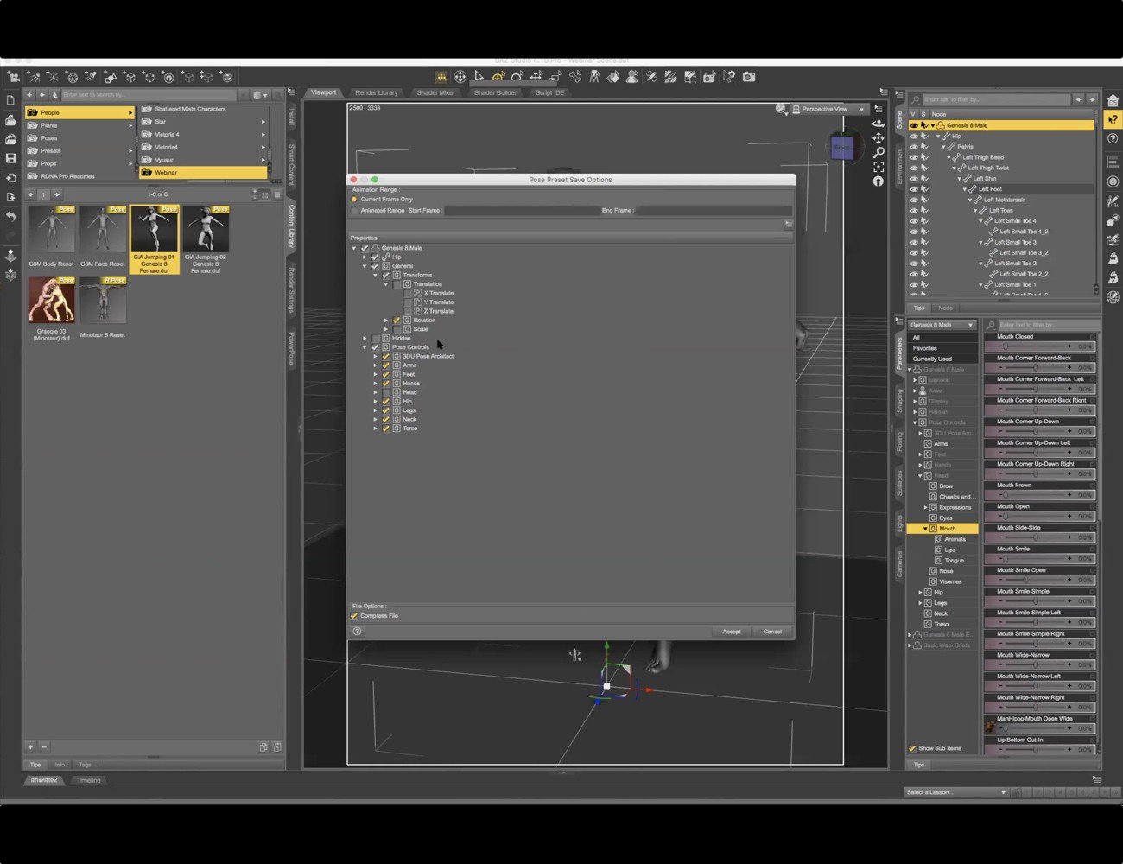Select the Translate tool in top toolbar
This screenshot has width=1123, height=864.
pyautogui.click(x=536, y=77)
